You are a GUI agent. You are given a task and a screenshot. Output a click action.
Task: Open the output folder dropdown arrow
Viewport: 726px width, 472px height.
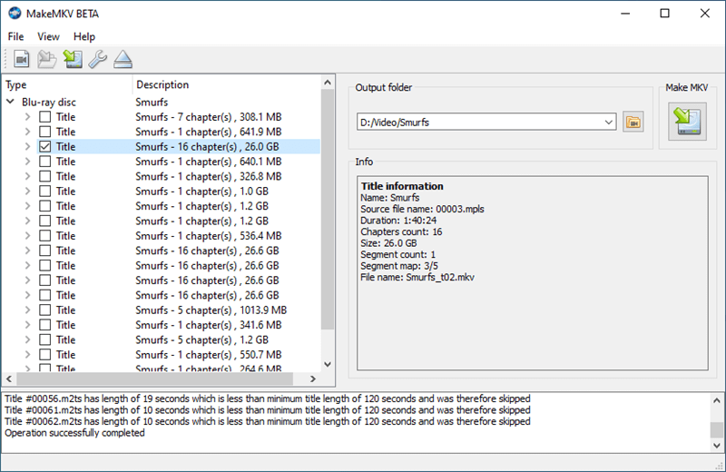pyautogui.click(x=608, y=123)
